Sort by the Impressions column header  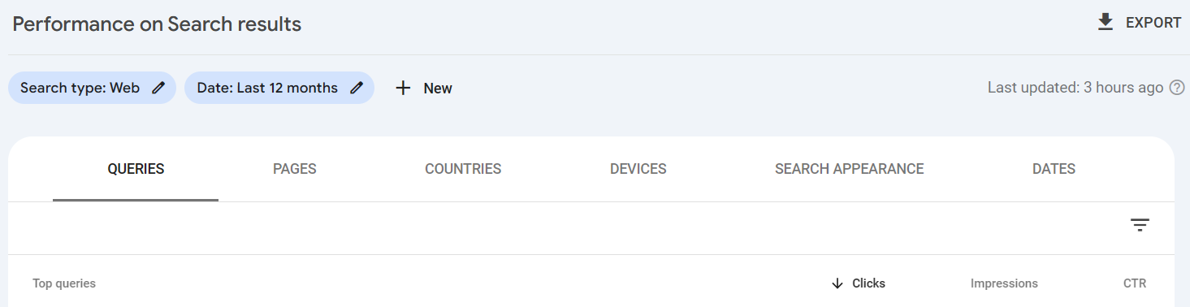click(1004, 283)
